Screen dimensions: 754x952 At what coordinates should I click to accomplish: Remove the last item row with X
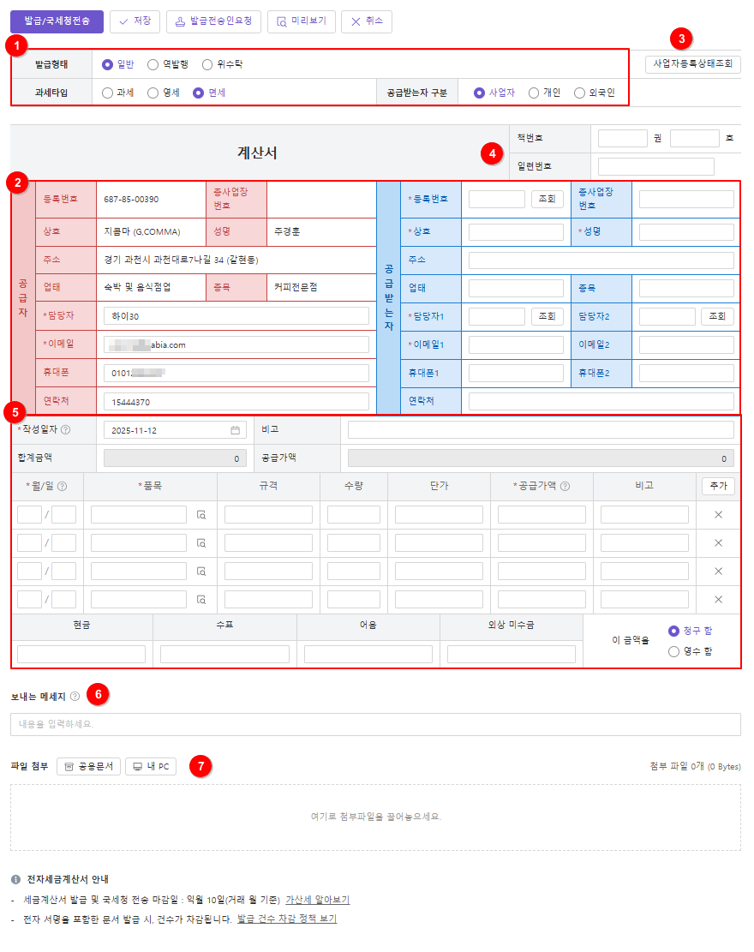tap(718, 599)
